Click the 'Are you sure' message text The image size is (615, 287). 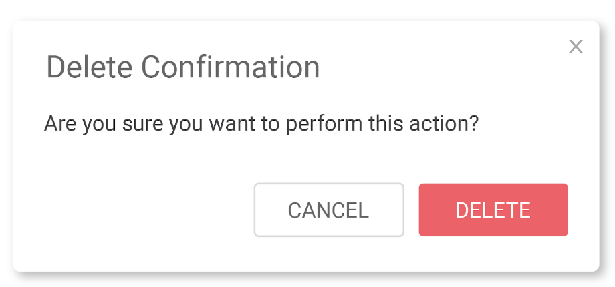[261, 125]
